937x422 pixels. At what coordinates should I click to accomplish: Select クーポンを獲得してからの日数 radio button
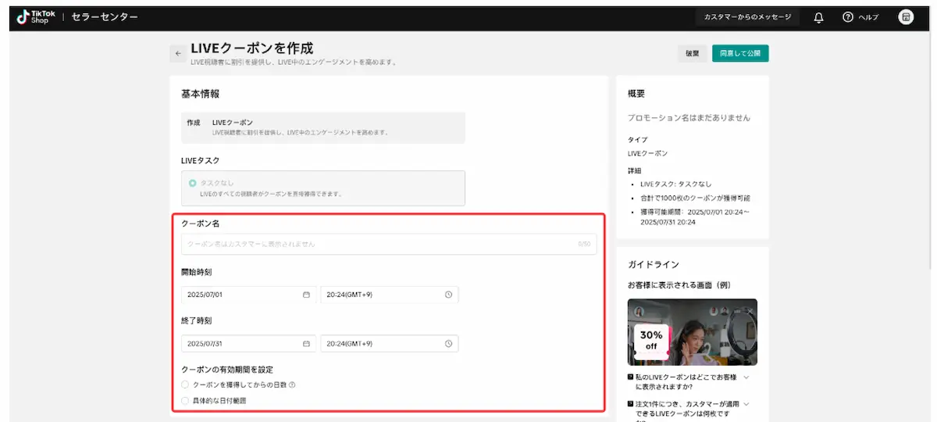point(185,384)
